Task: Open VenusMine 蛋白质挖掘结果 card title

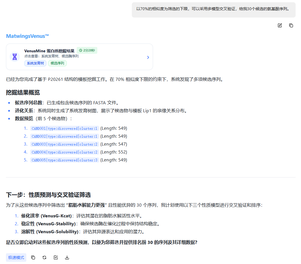Action: [x=49, y=51]
